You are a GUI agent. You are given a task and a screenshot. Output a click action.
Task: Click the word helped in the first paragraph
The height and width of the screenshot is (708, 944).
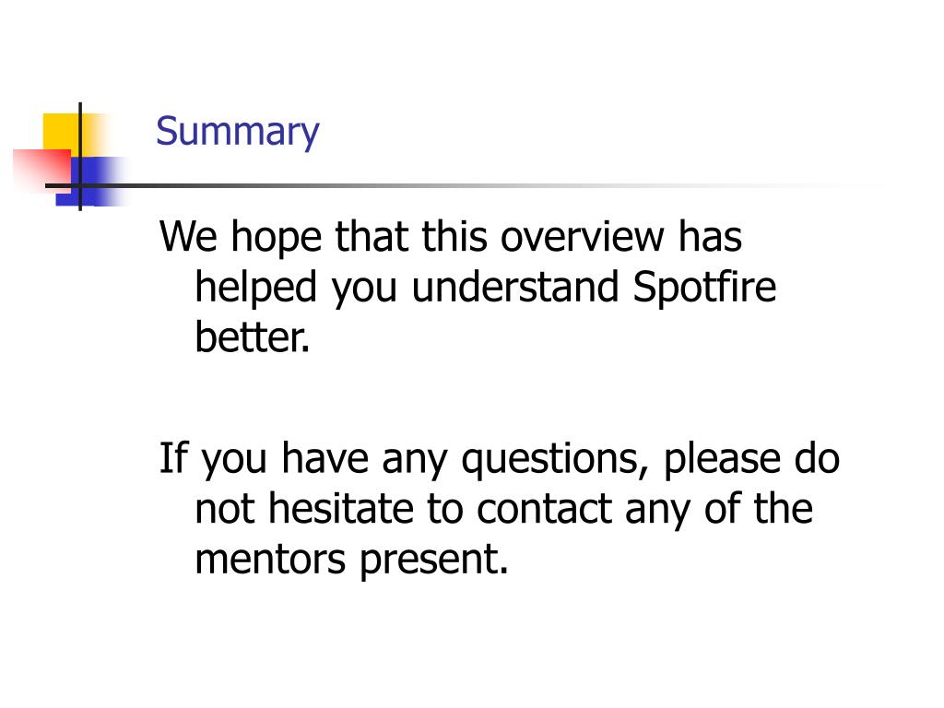pyautogui.click(x=256, y=289)
